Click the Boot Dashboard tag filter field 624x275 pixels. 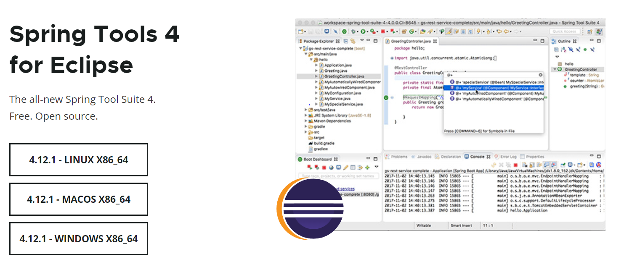click(339, 176)
